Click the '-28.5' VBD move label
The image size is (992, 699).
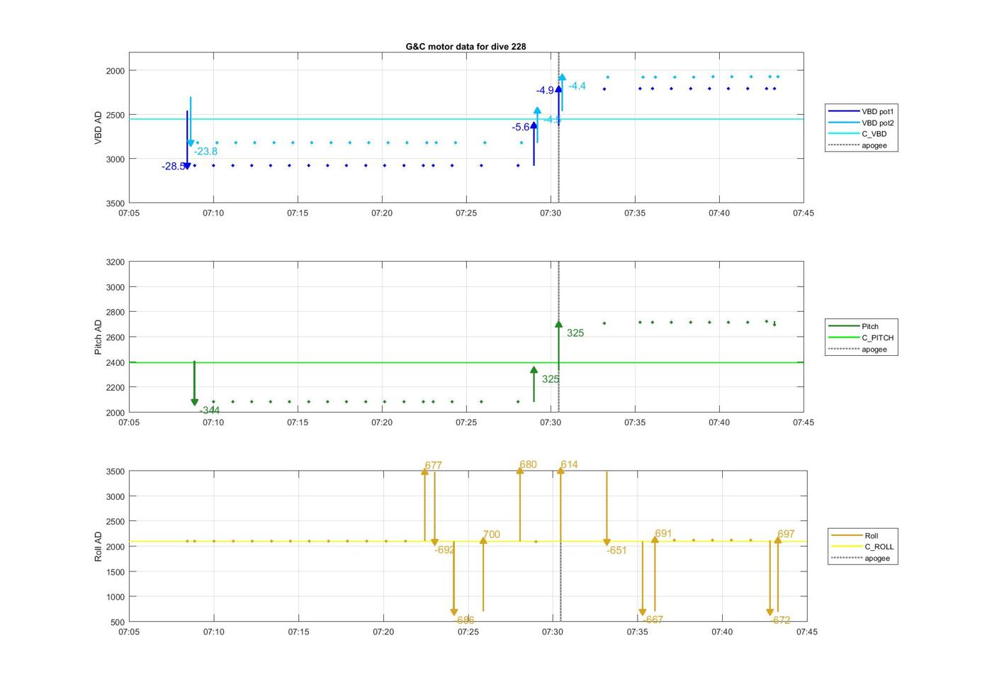point(173,167)
